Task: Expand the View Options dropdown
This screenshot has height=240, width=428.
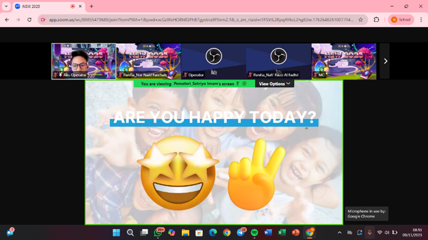Action: click(274, 84)
